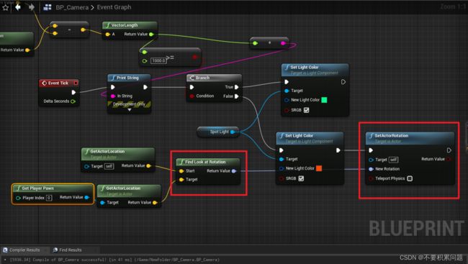Click upper GetActorLocation Return Value pin

pos(148,166)
